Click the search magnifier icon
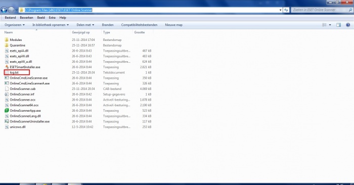 (350, 10)
